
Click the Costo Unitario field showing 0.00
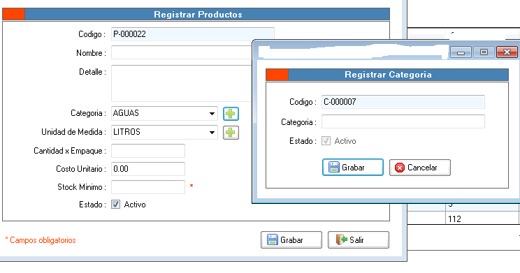click(148, 169)
